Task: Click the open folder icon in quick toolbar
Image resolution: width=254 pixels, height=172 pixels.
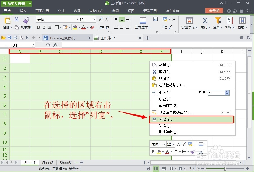Action: (3, 38)
